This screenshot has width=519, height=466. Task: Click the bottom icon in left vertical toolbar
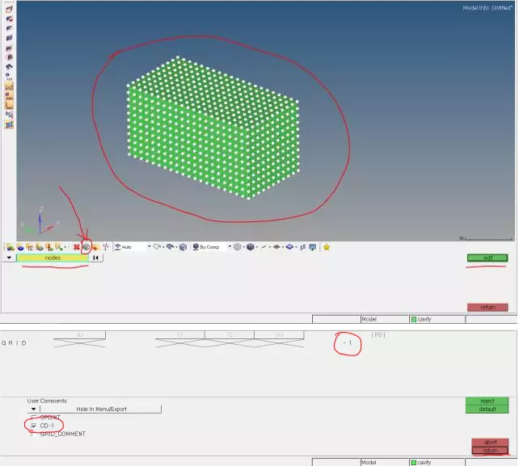click(x=9, y=125)
